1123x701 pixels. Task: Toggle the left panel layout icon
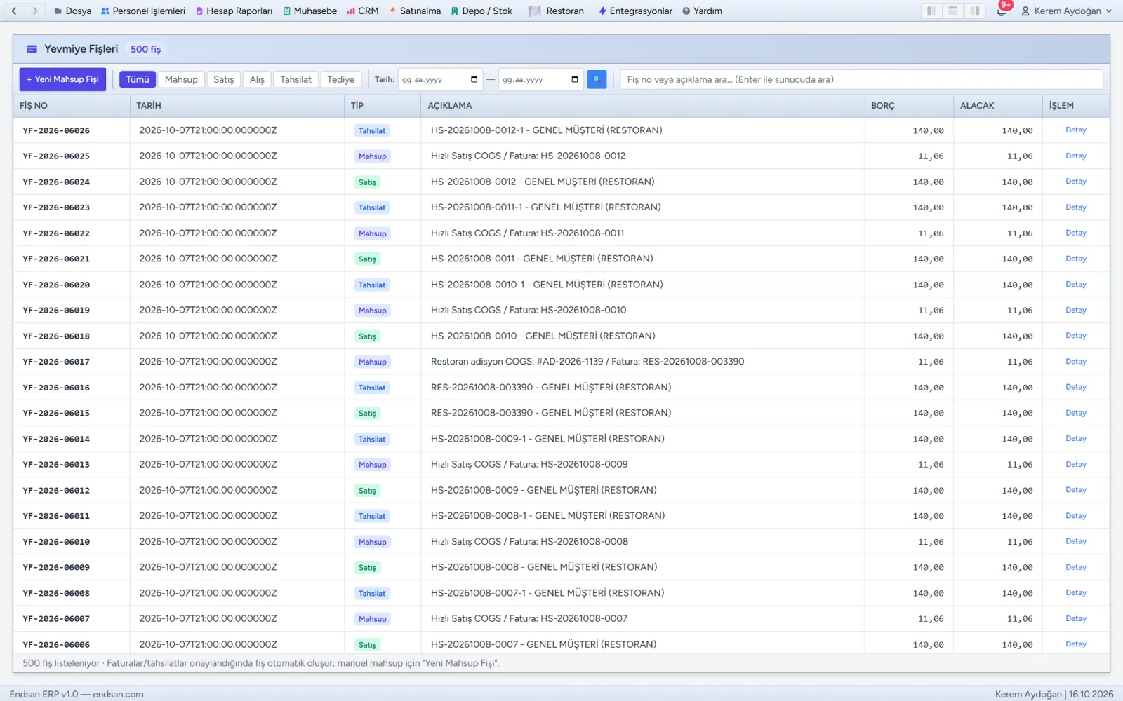coord(931,11)
